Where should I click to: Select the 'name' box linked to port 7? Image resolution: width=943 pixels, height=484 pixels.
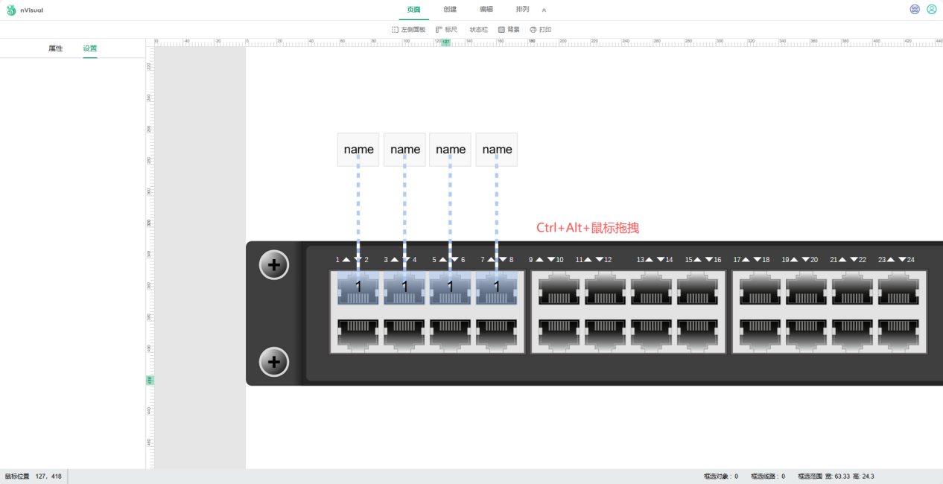pyautogui.click(x=497, y=150)
